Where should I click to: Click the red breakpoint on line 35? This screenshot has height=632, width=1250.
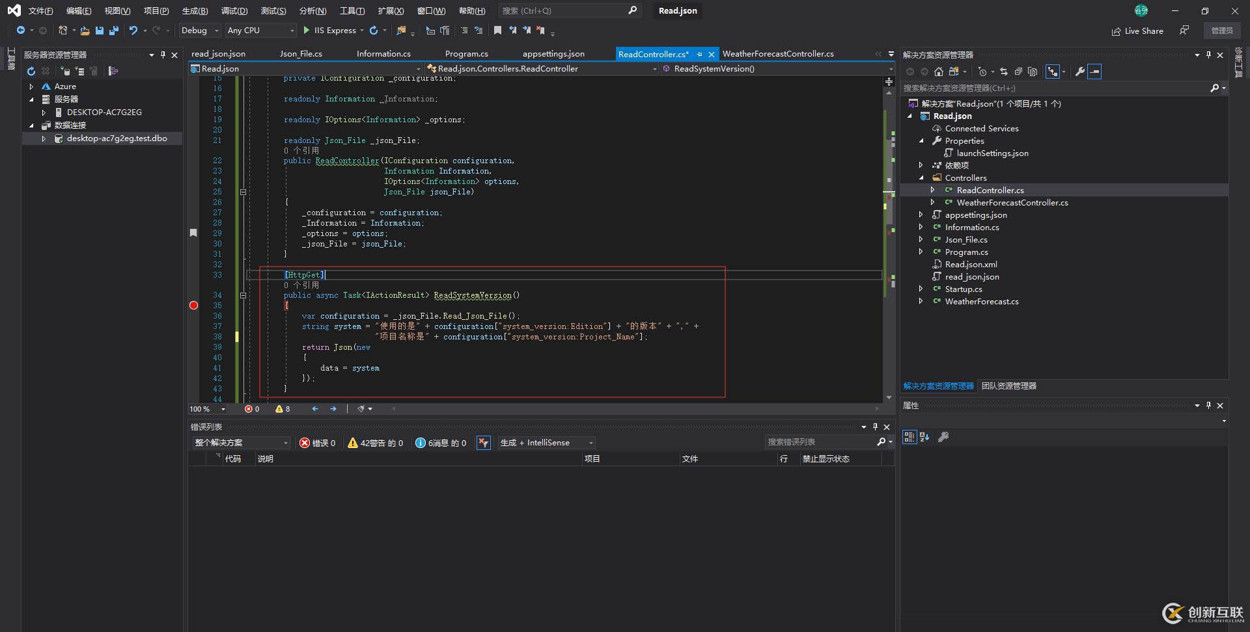[193, 305]
